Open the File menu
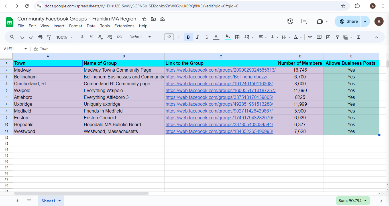The image size is (389, 206). tap(21, 26)
